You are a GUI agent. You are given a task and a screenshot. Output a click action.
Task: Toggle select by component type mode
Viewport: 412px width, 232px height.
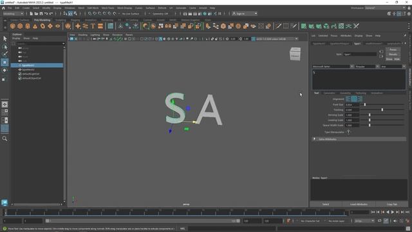(x=75, y=14)
